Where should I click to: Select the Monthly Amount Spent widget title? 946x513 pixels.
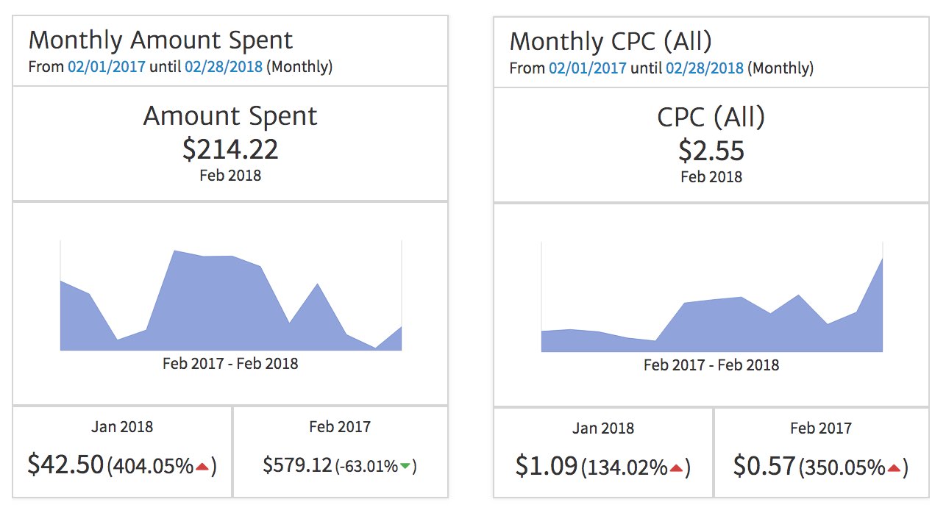(160, 40)
